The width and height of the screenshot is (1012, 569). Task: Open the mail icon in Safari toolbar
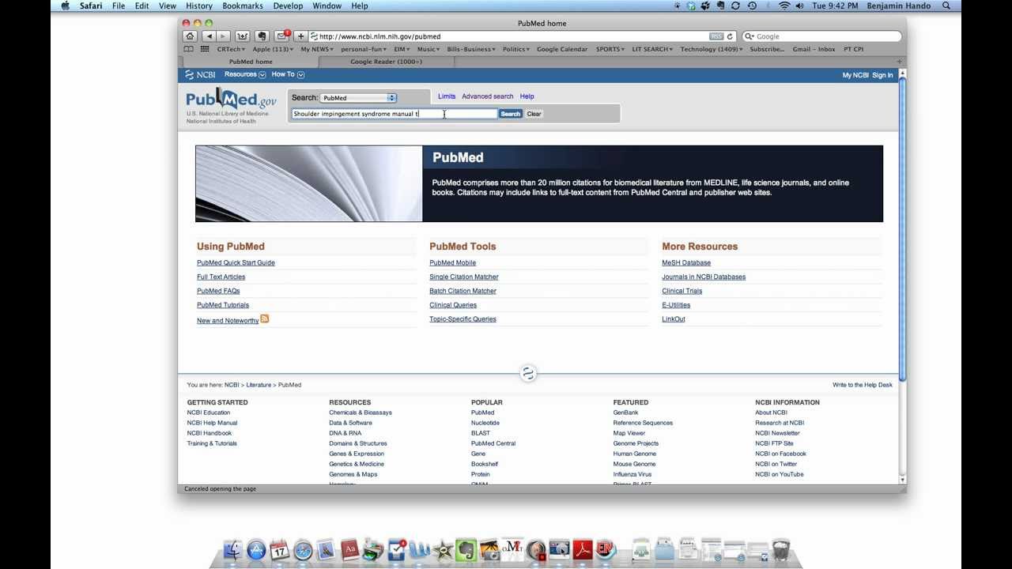[281, 36]
